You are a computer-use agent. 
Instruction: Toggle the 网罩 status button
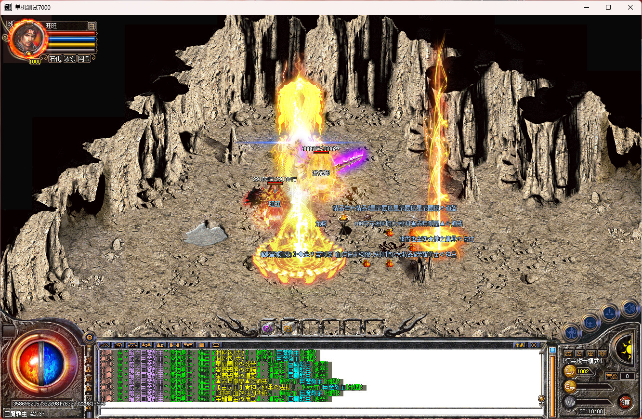[x=84, y=59]
